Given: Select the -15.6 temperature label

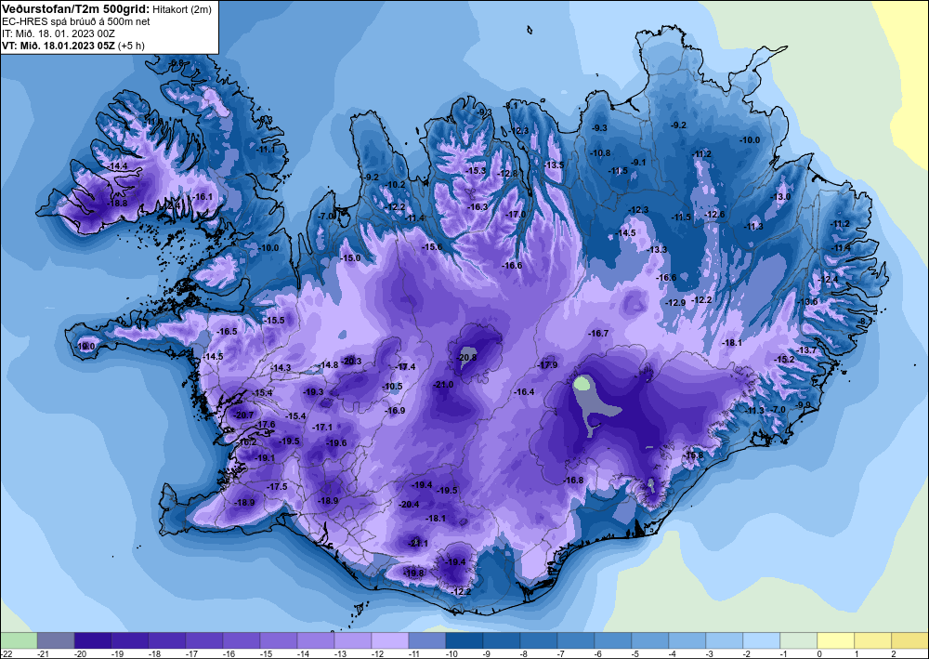Looking at the screenshot, I should 431,247.
